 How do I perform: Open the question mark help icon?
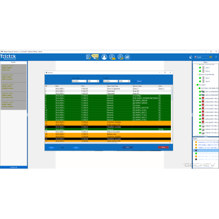[x=216, y=57]
